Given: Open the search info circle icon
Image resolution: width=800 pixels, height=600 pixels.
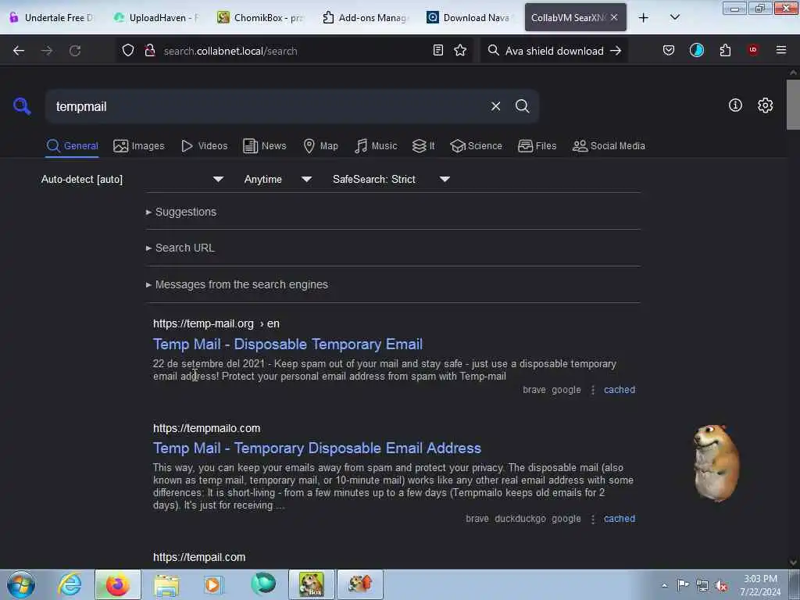Looking at the screenshot, I should [735, 105].
